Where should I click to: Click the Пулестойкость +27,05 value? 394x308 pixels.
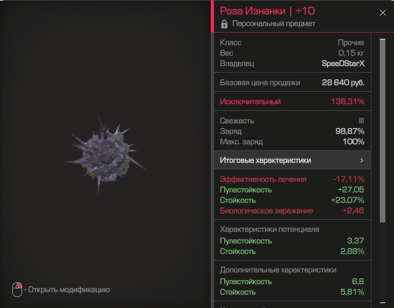tap(350, 190)
